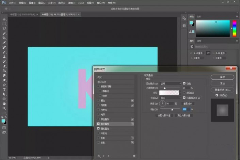Select the Rectangular Marquee tool
The height and width of the screenshot is (160, 240).
[x=4, y=24]
